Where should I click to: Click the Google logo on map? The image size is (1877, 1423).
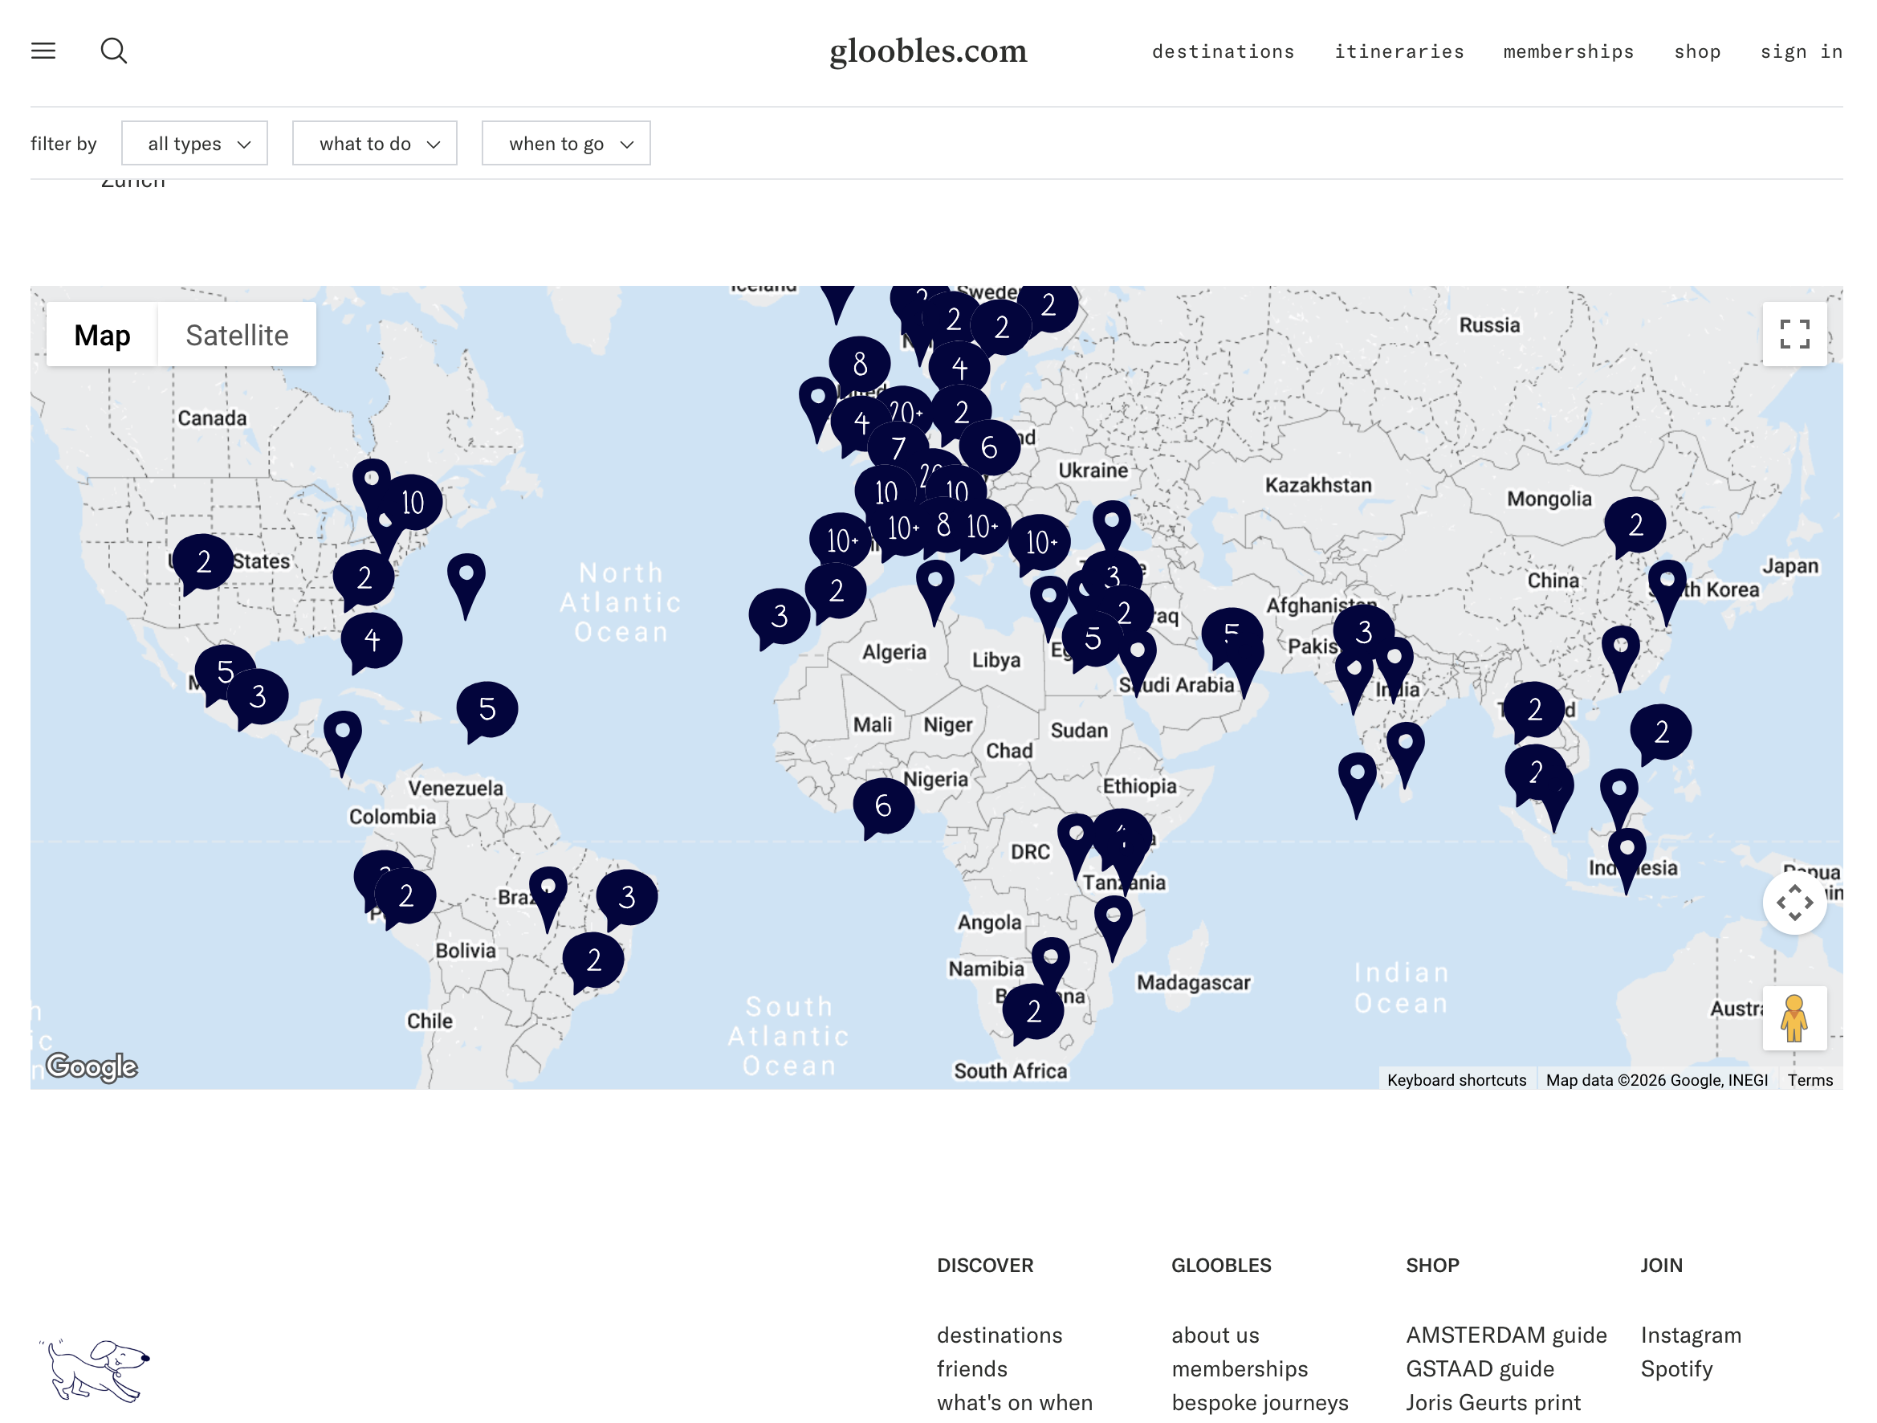[x=92, y=1066]
